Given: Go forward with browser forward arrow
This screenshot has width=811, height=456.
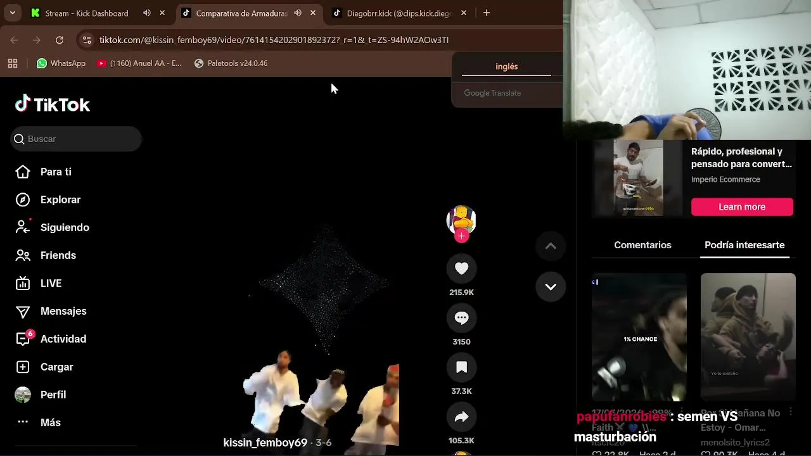Looking at the screenshot, I should click(37, 40).
